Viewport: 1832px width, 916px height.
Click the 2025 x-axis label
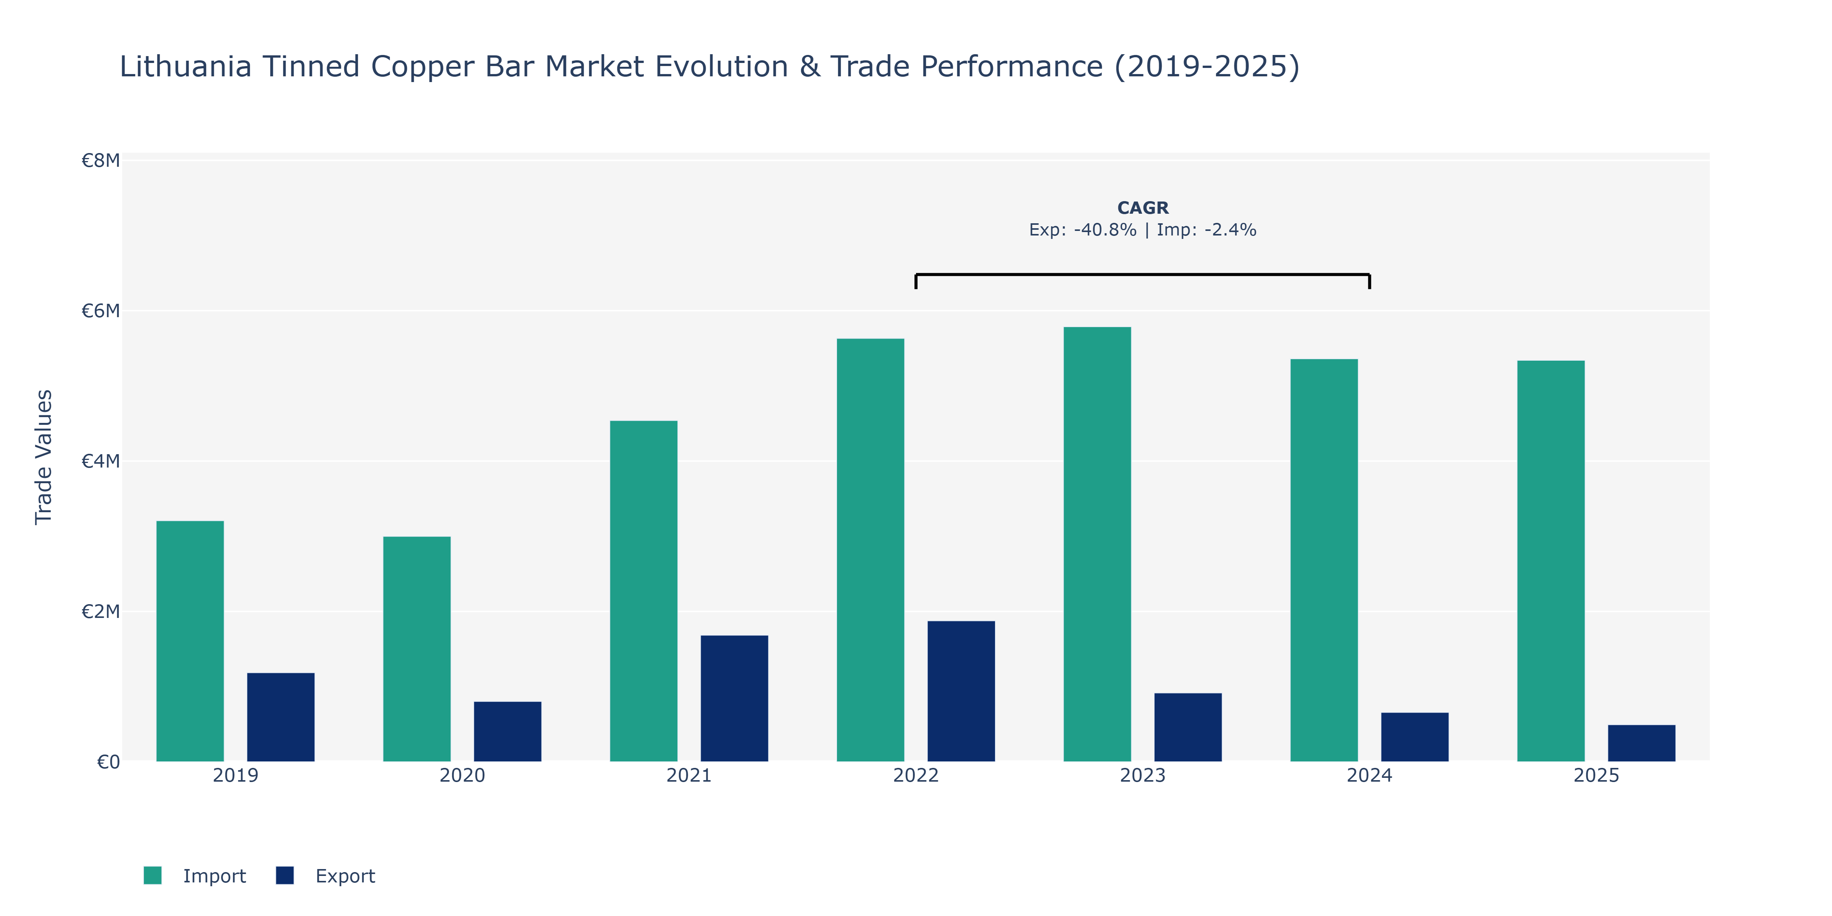(1597, 775)
